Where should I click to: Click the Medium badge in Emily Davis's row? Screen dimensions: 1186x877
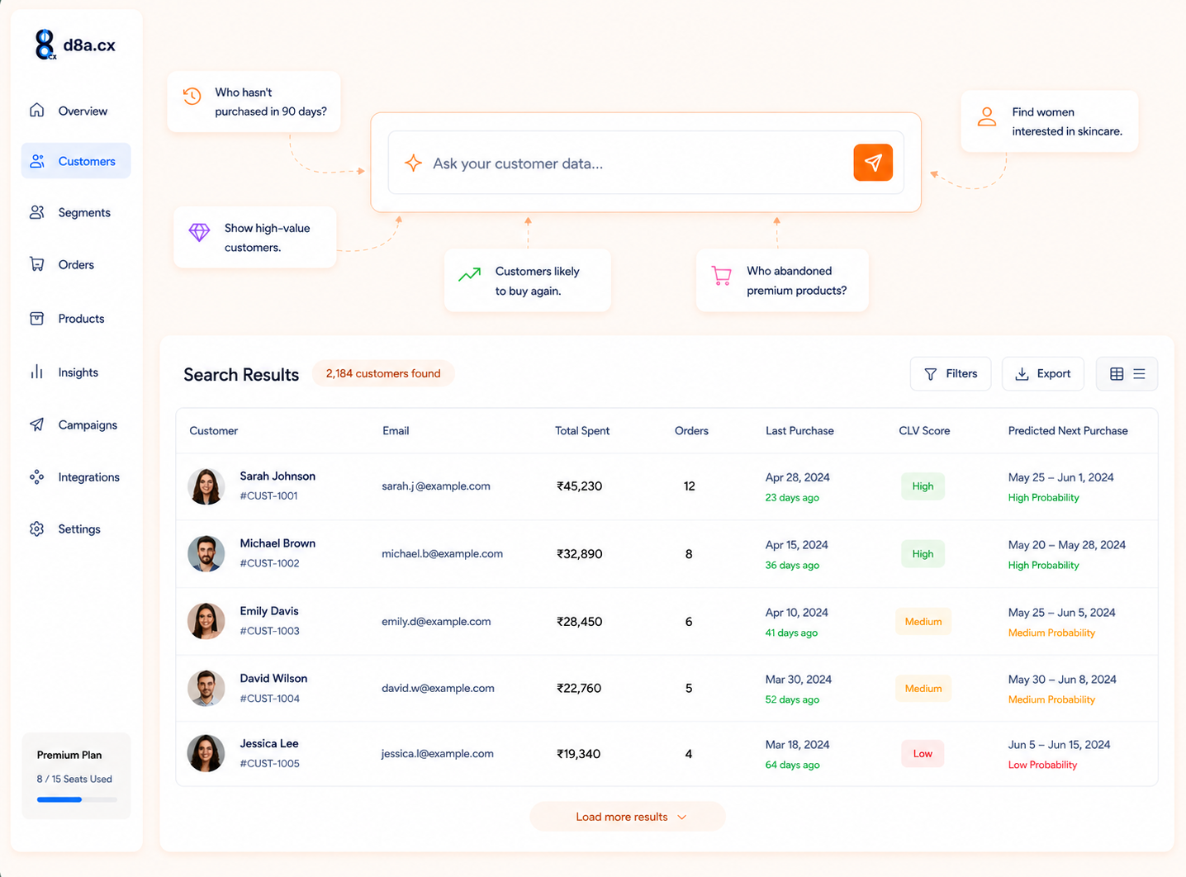(923, 622)
